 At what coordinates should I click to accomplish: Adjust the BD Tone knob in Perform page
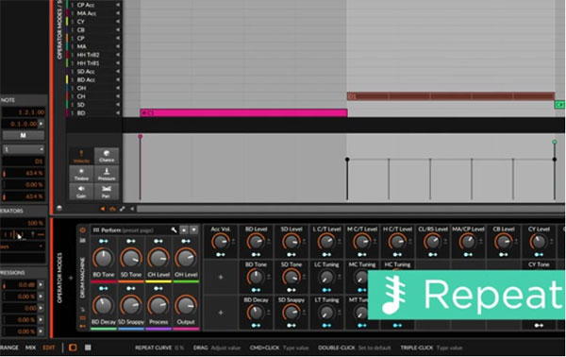[x=104, y=259]
